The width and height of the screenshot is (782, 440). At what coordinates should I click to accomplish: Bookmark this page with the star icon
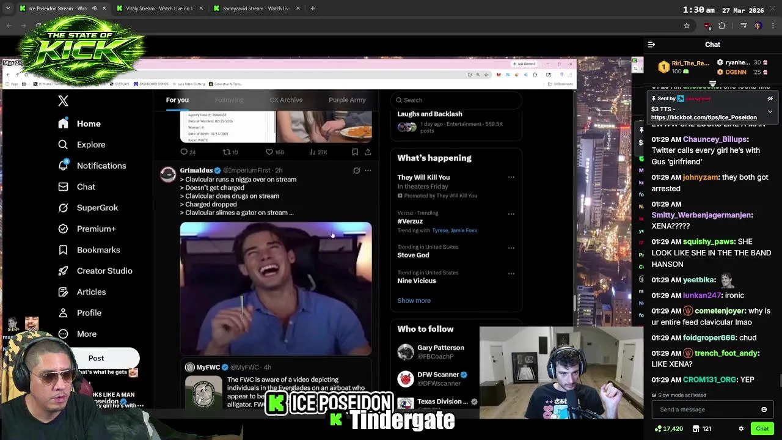[687, 26]
